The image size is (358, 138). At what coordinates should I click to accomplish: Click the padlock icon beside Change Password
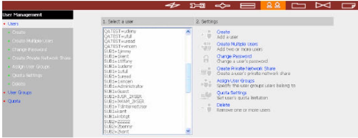[206, 59]
